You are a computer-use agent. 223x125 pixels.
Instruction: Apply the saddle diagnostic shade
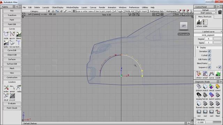212,103
